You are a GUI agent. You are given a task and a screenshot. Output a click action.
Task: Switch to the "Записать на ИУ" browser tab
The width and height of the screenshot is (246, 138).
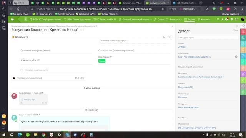[x=131, y=3]
